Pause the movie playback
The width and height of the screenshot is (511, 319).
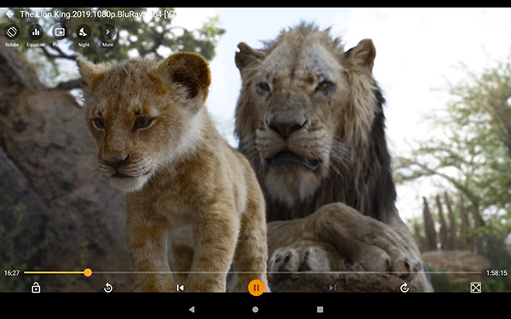point(256,288)
